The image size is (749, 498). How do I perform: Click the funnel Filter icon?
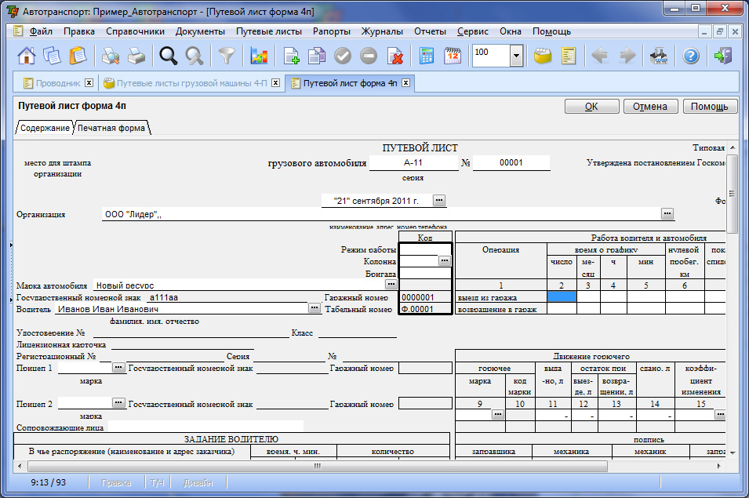tap(227, 56)
